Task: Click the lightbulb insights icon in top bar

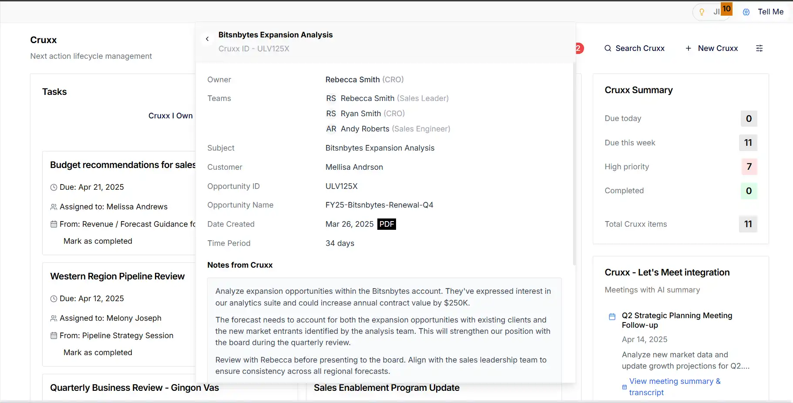Action: tap(702, 12)
